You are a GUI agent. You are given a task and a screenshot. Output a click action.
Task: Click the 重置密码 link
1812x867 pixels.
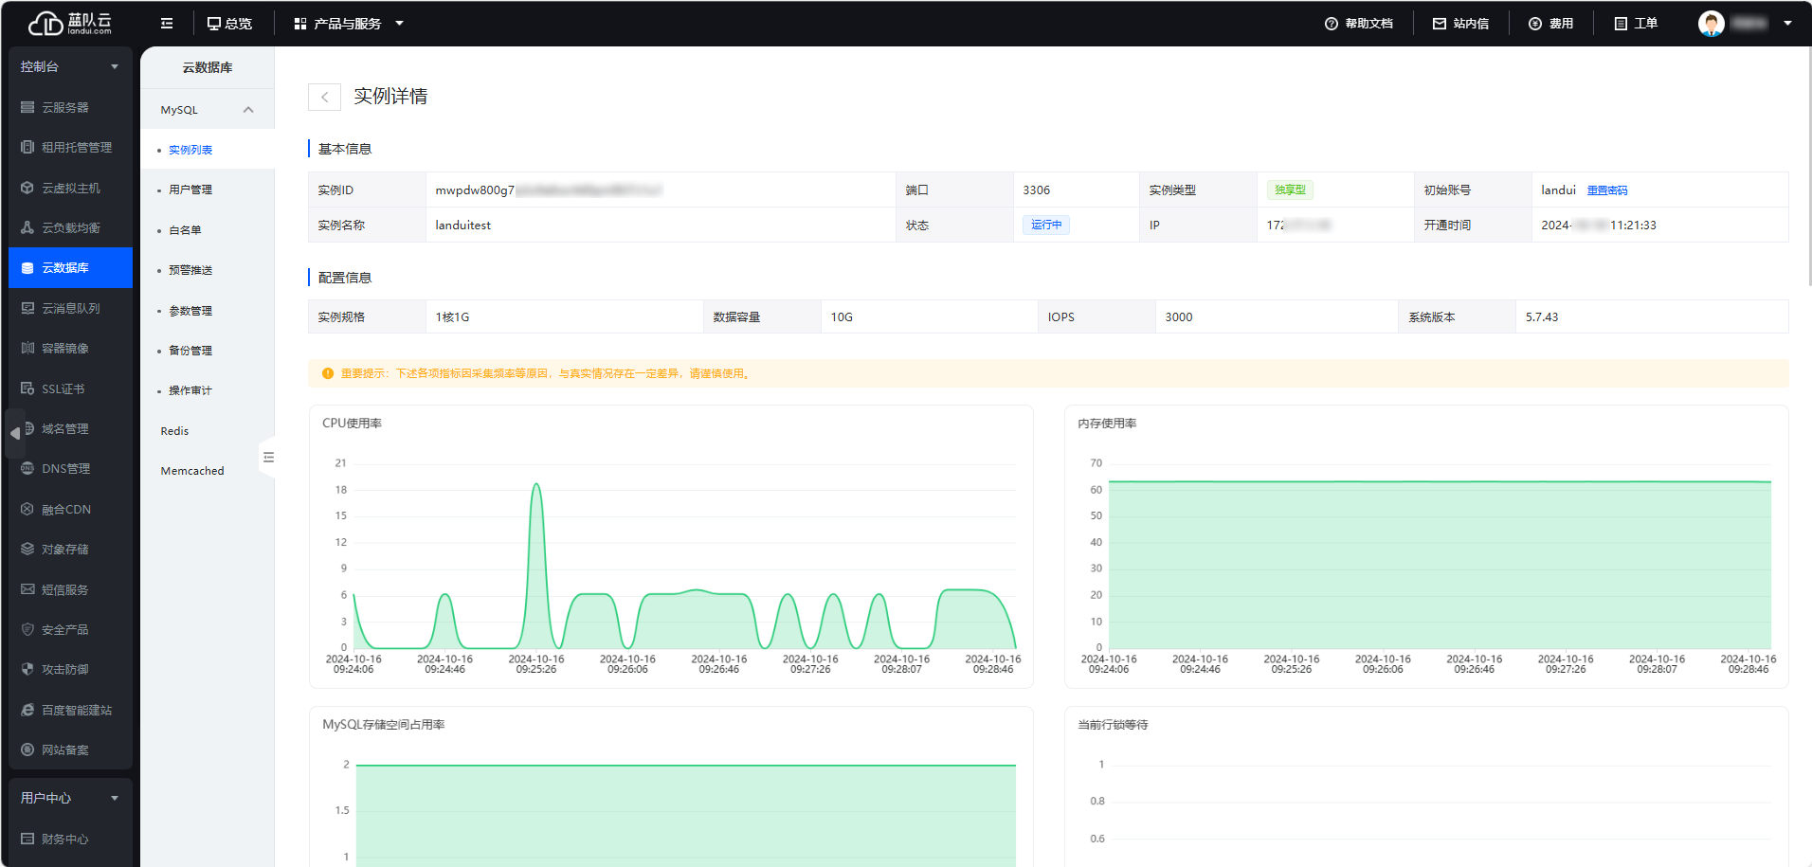click(x=1606, y=190)
